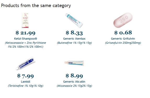This screenshot has height=98, width=150.
Task: Click the $ 21.99 price
Action: (26, 33)
